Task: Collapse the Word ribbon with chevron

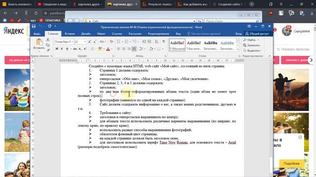Action: coord(270,56)
